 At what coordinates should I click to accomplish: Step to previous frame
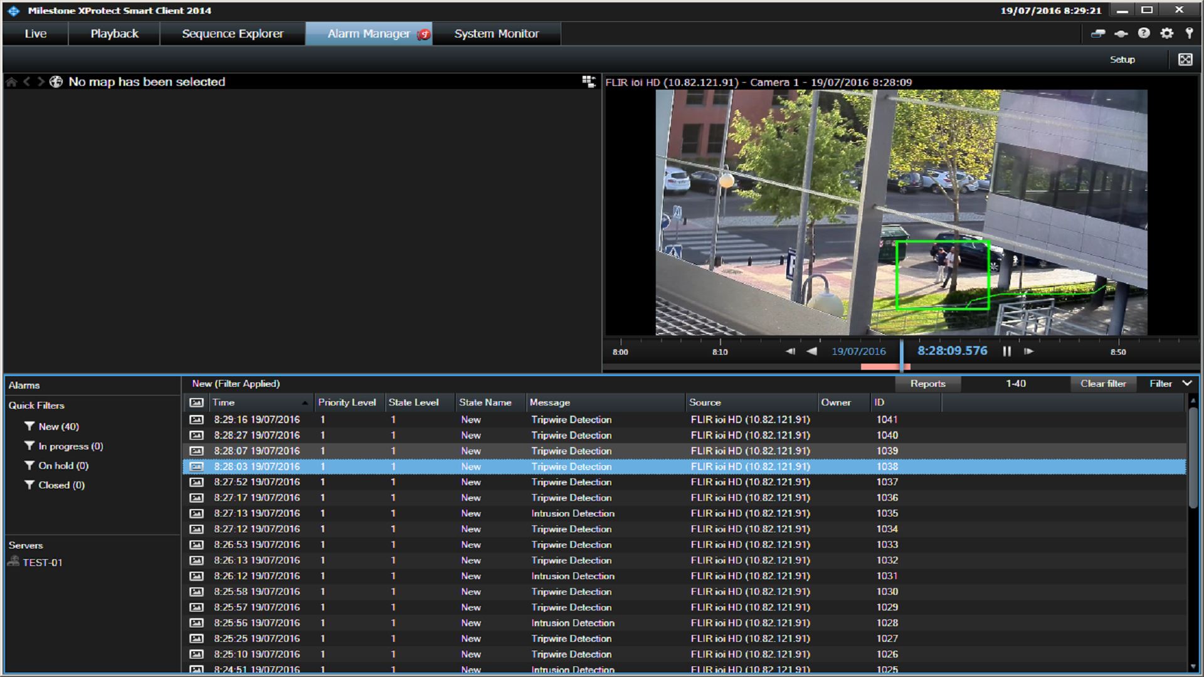point(790,352)
